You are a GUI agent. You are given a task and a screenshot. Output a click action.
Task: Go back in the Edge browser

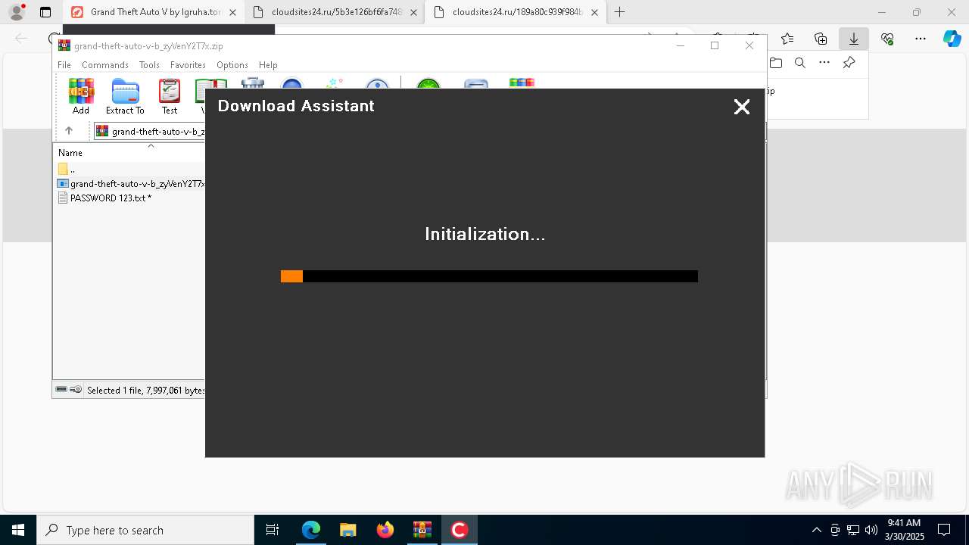pos(21,39)
